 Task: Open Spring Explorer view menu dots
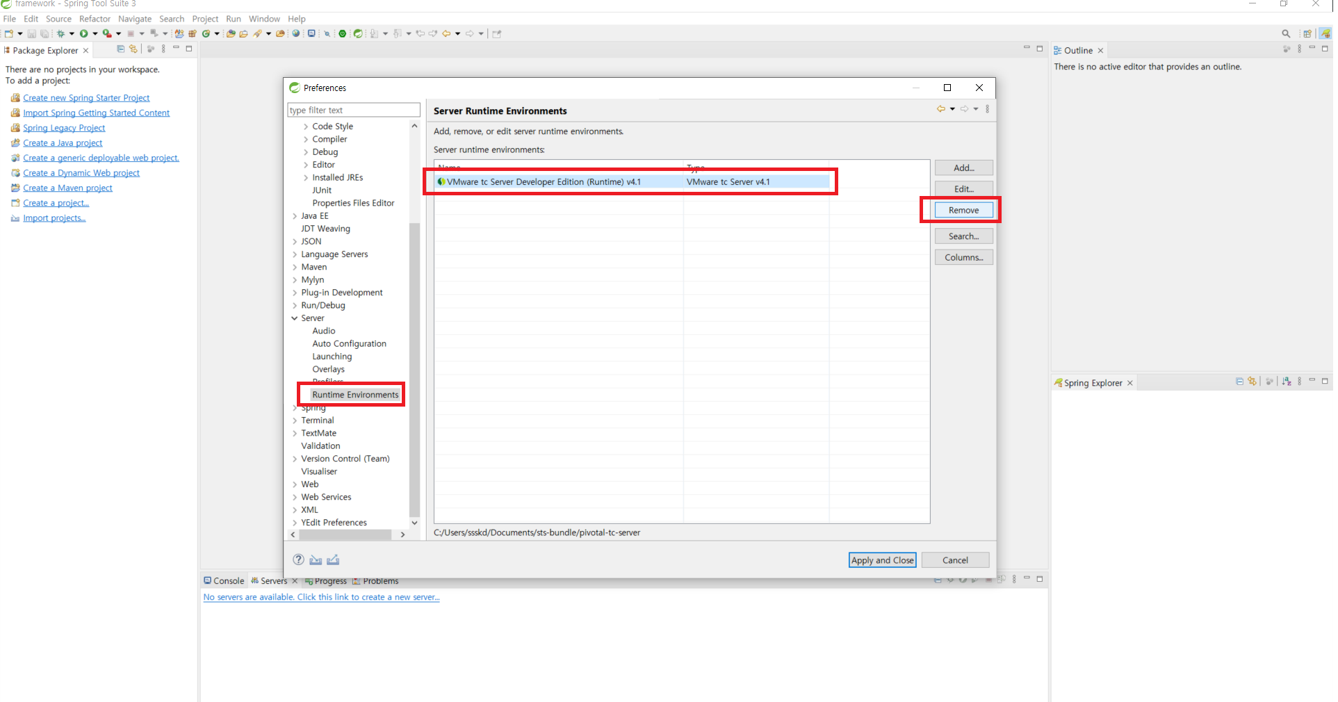click(x=1299, y=382)
